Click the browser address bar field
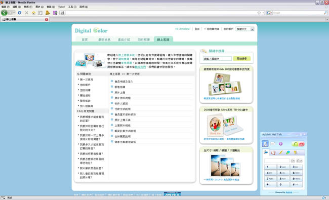The height and width of the screenshot is (200, 329). point(161,13)
